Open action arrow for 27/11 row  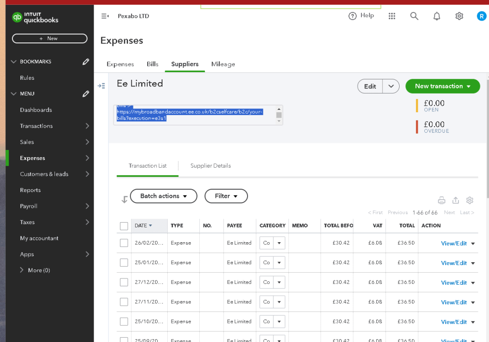click(x=473, y=302)
